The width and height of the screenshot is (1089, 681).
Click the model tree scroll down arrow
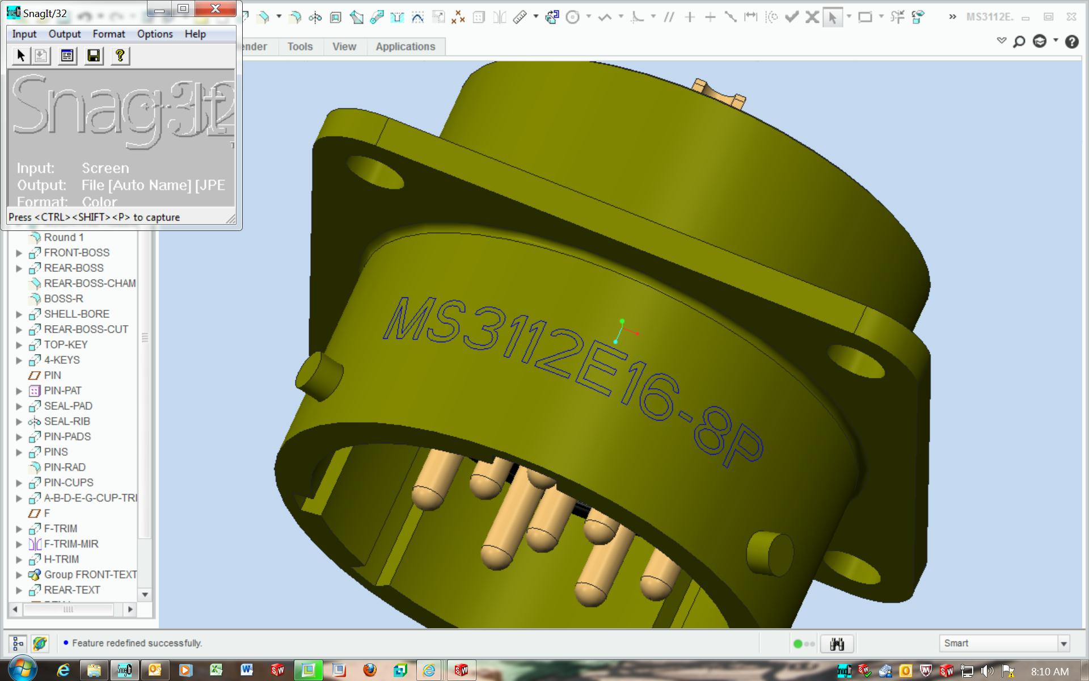coord(145,595)
